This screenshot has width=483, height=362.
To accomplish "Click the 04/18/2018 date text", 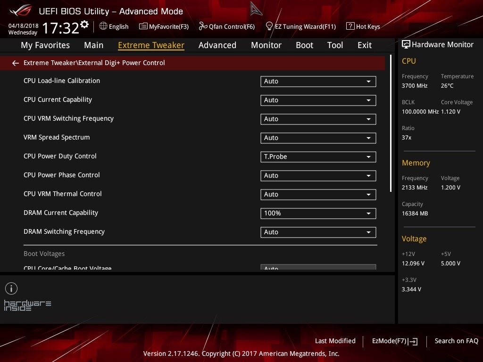I will pyautogui.click(x=24, y=26).
